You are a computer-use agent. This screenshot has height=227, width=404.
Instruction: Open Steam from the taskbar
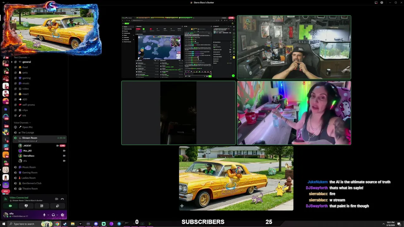point(65,224)
